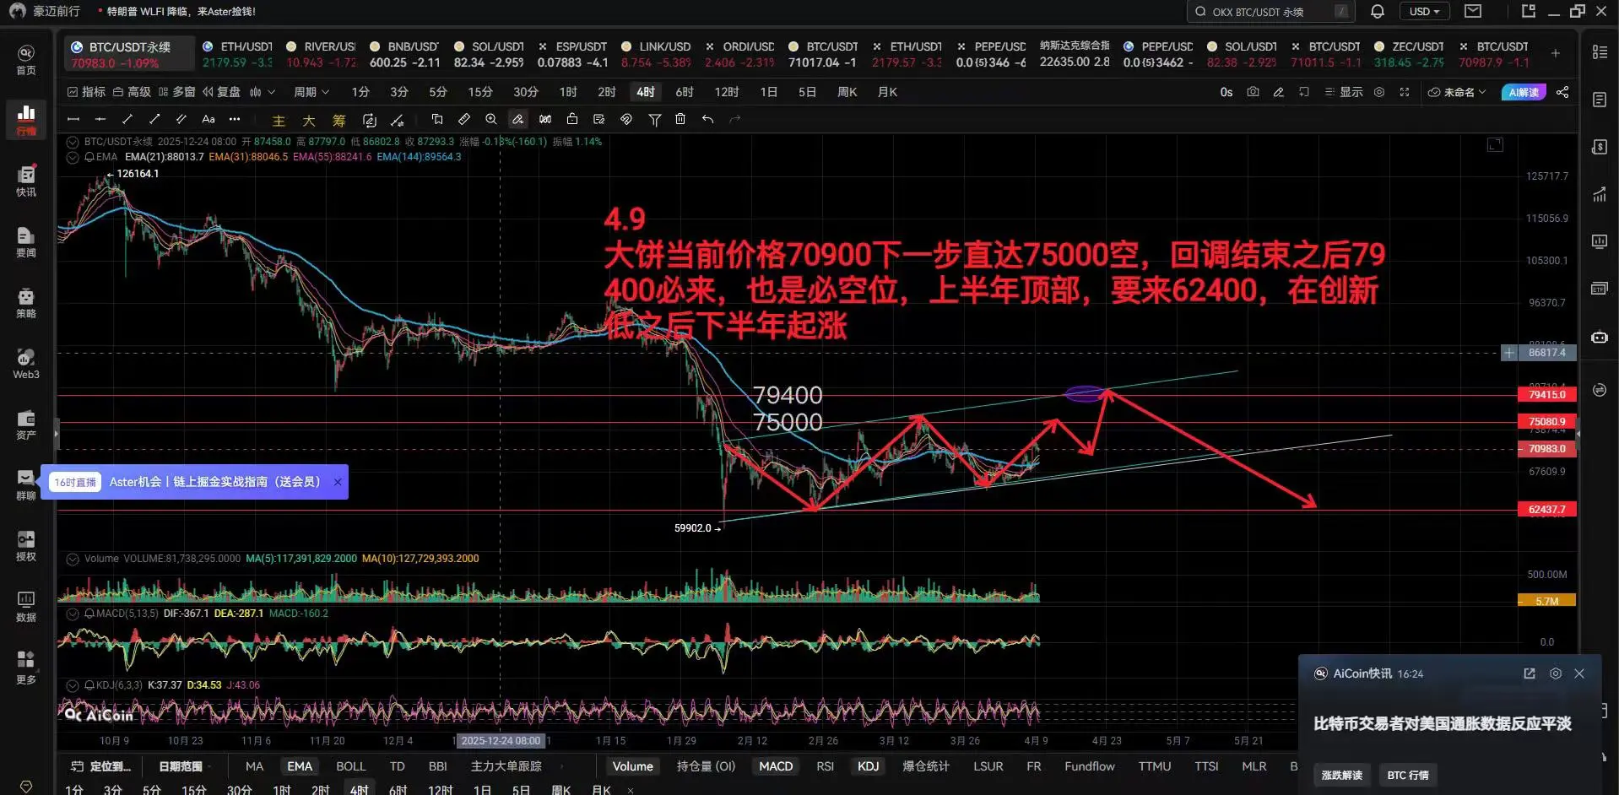Open the watchlist icon in right sidebar
Viewport: 1619px width, 795px height.
coord(1600,52)
